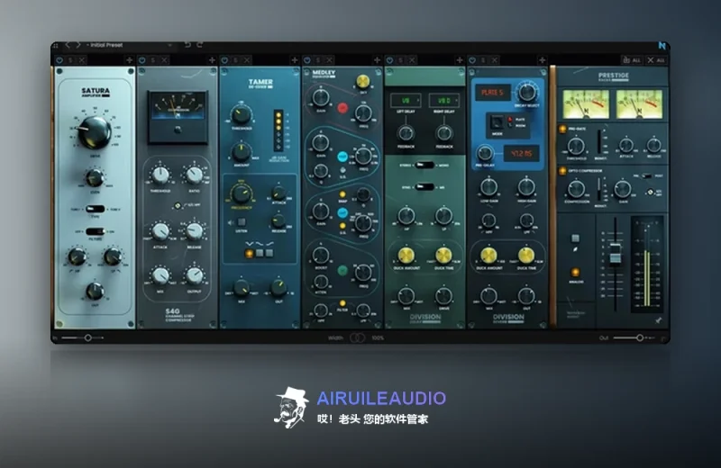Viewport: 721px width, 468px height.
Task: Redo the last change
Action: tap(199, 44)
